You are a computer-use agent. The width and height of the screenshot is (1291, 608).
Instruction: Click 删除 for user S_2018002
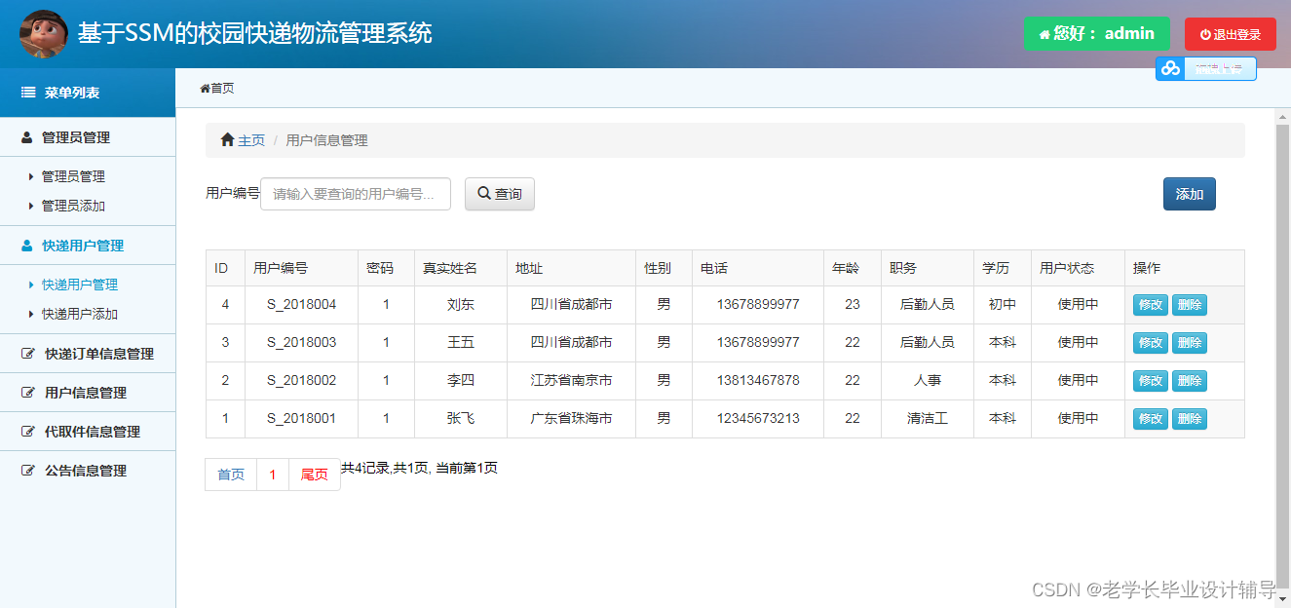1190,381
